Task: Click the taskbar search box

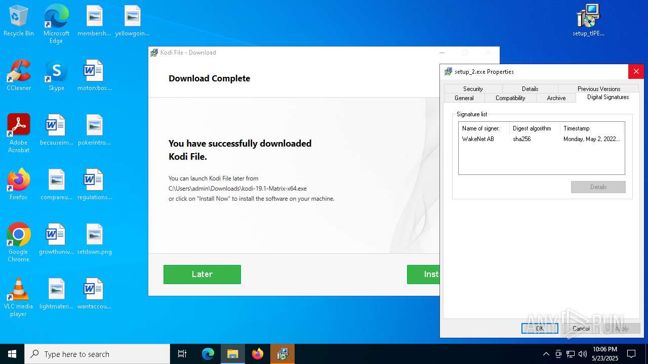Action: point(97,354)
